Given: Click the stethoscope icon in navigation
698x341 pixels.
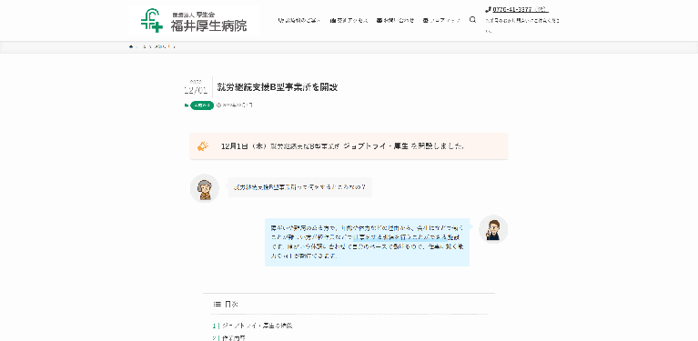Looking at the screenshot, I should (280, 20).
